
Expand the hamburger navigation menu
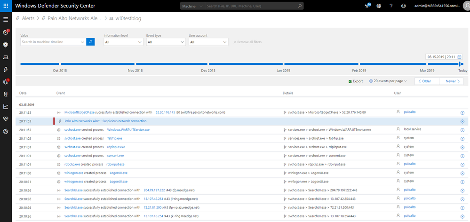5,19
